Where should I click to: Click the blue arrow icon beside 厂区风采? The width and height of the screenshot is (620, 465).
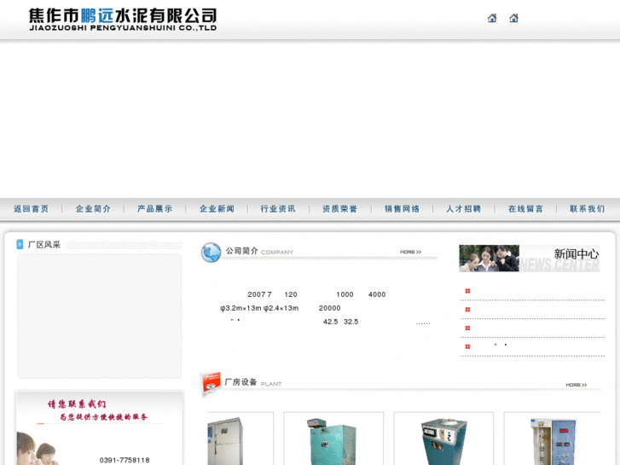(20, 245)
